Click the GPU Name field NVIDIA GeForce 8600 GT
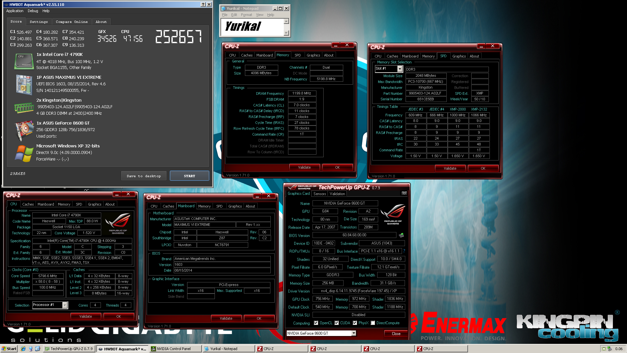627x353 pixels. [345, 203]
